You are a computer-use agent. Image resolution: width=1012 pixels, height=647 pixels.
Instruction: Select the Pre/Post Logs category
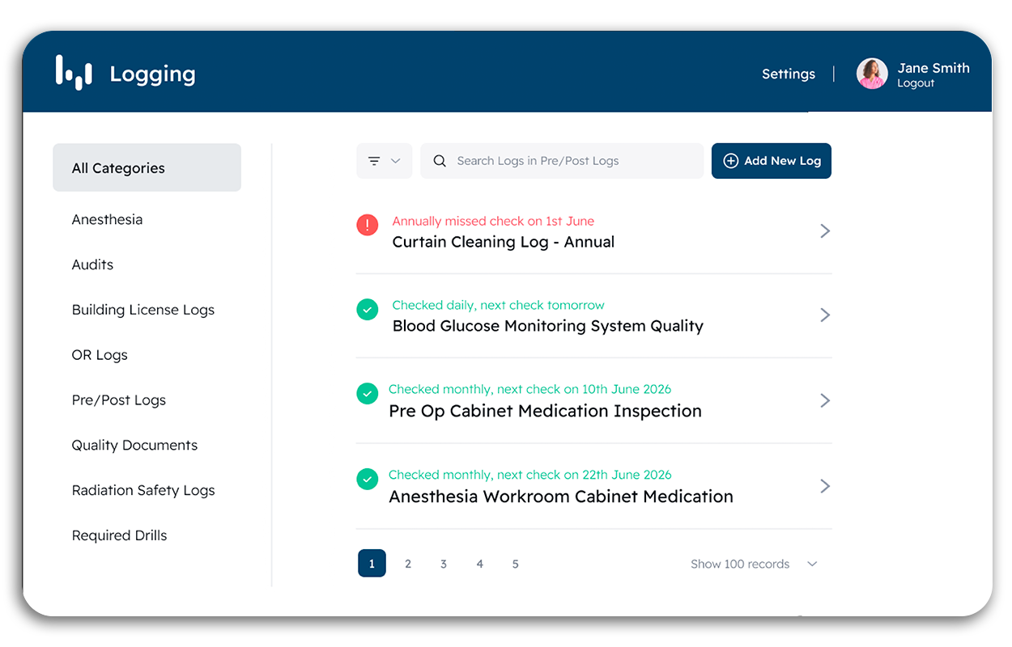119,400
